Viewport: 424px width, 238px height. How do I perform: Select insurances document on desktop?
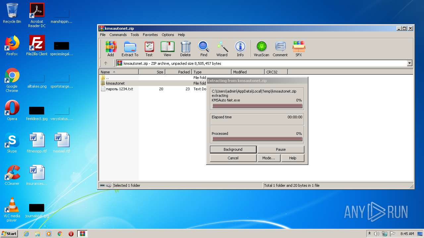point(37,175)
